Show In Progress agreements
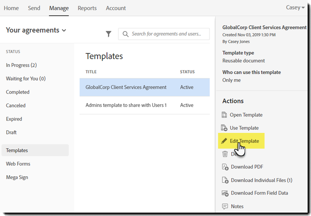This screenshot has height=216, width=311. [x=21, y=65]
